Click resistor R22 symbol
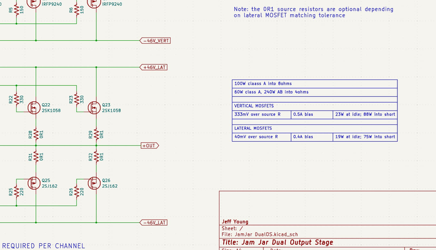This screenshot has width=436, height=250. tap(16, 99)
